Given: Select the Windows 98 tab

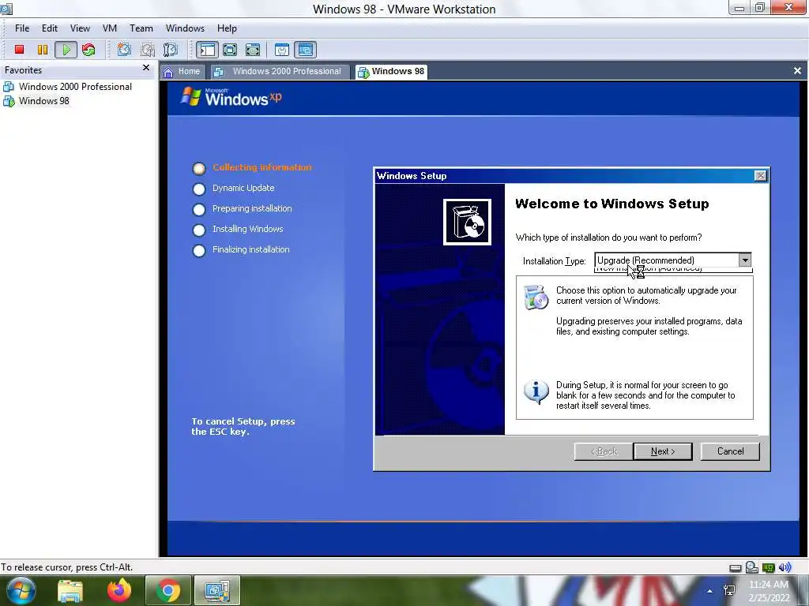Looking at the screenshot, I should pyautogui.click(x=391, y=72).
